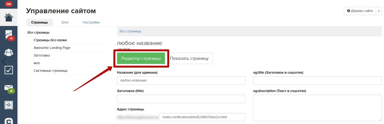Focus the Заголовок (title) input field
The image size is (384, 124).
pyautogui.click(x=181, y=99)
